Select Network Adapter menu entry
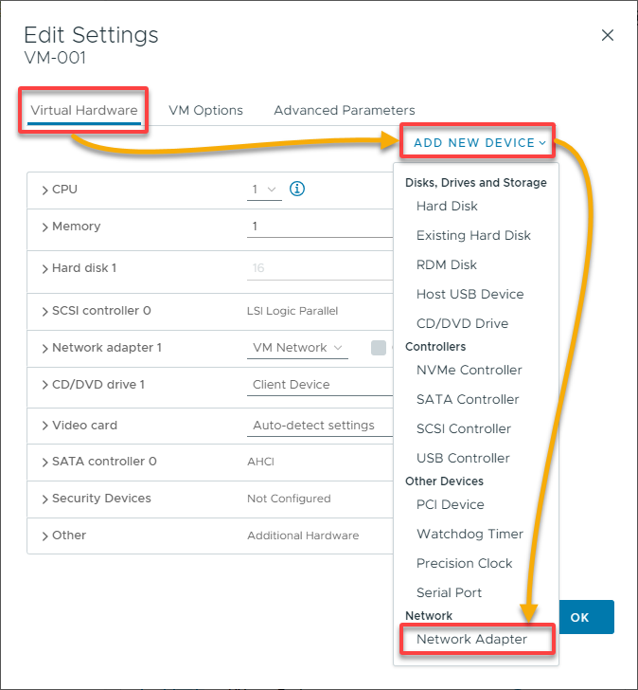This screenshot has height=690, width=638. pos(471,639)
